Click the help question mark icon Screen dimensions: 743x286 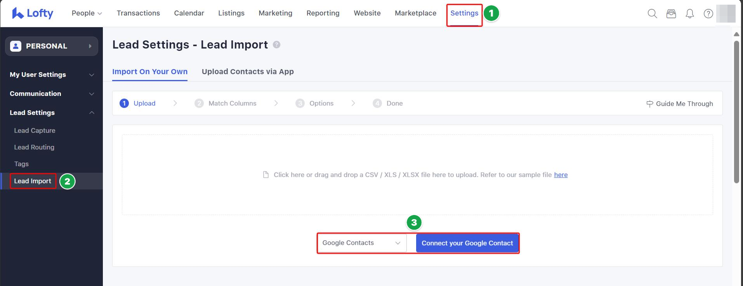708,14
